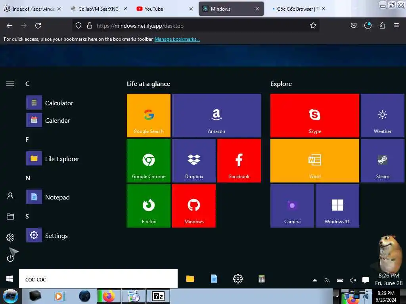Screen dimensions: 406x304
Task: Open Notepad from the app list
Action: 48,197
